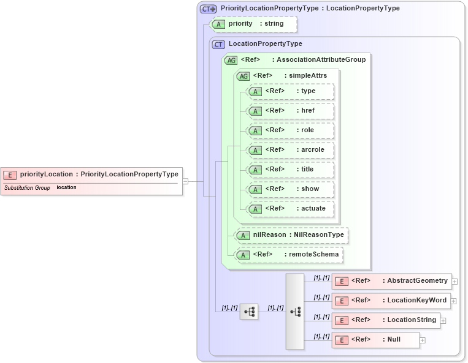Viewport: 468px width, 363px height.
Task: Click the ': AssociationAttributeGroup' label
Action: [319, 59]
